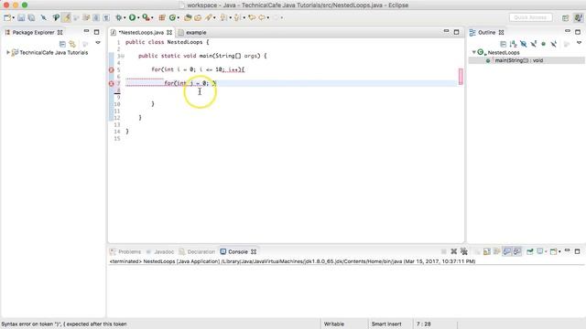Select the Package Explorer tab

pyautogui.click(x=33, y=33)
